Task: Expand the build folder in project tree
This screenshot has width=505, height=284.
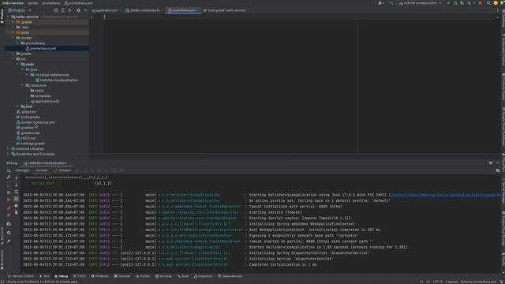Action: click(x=13, y=32)
